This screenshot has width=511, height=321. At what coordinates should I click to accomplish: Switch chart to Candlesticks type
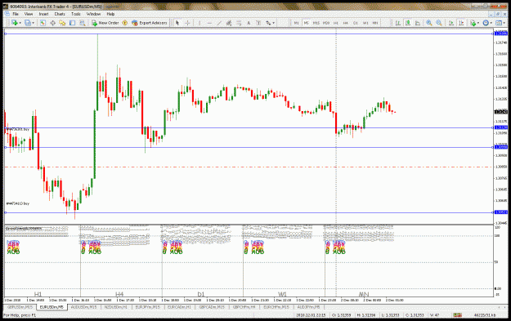pyautogui.click(x=408, y=23)
